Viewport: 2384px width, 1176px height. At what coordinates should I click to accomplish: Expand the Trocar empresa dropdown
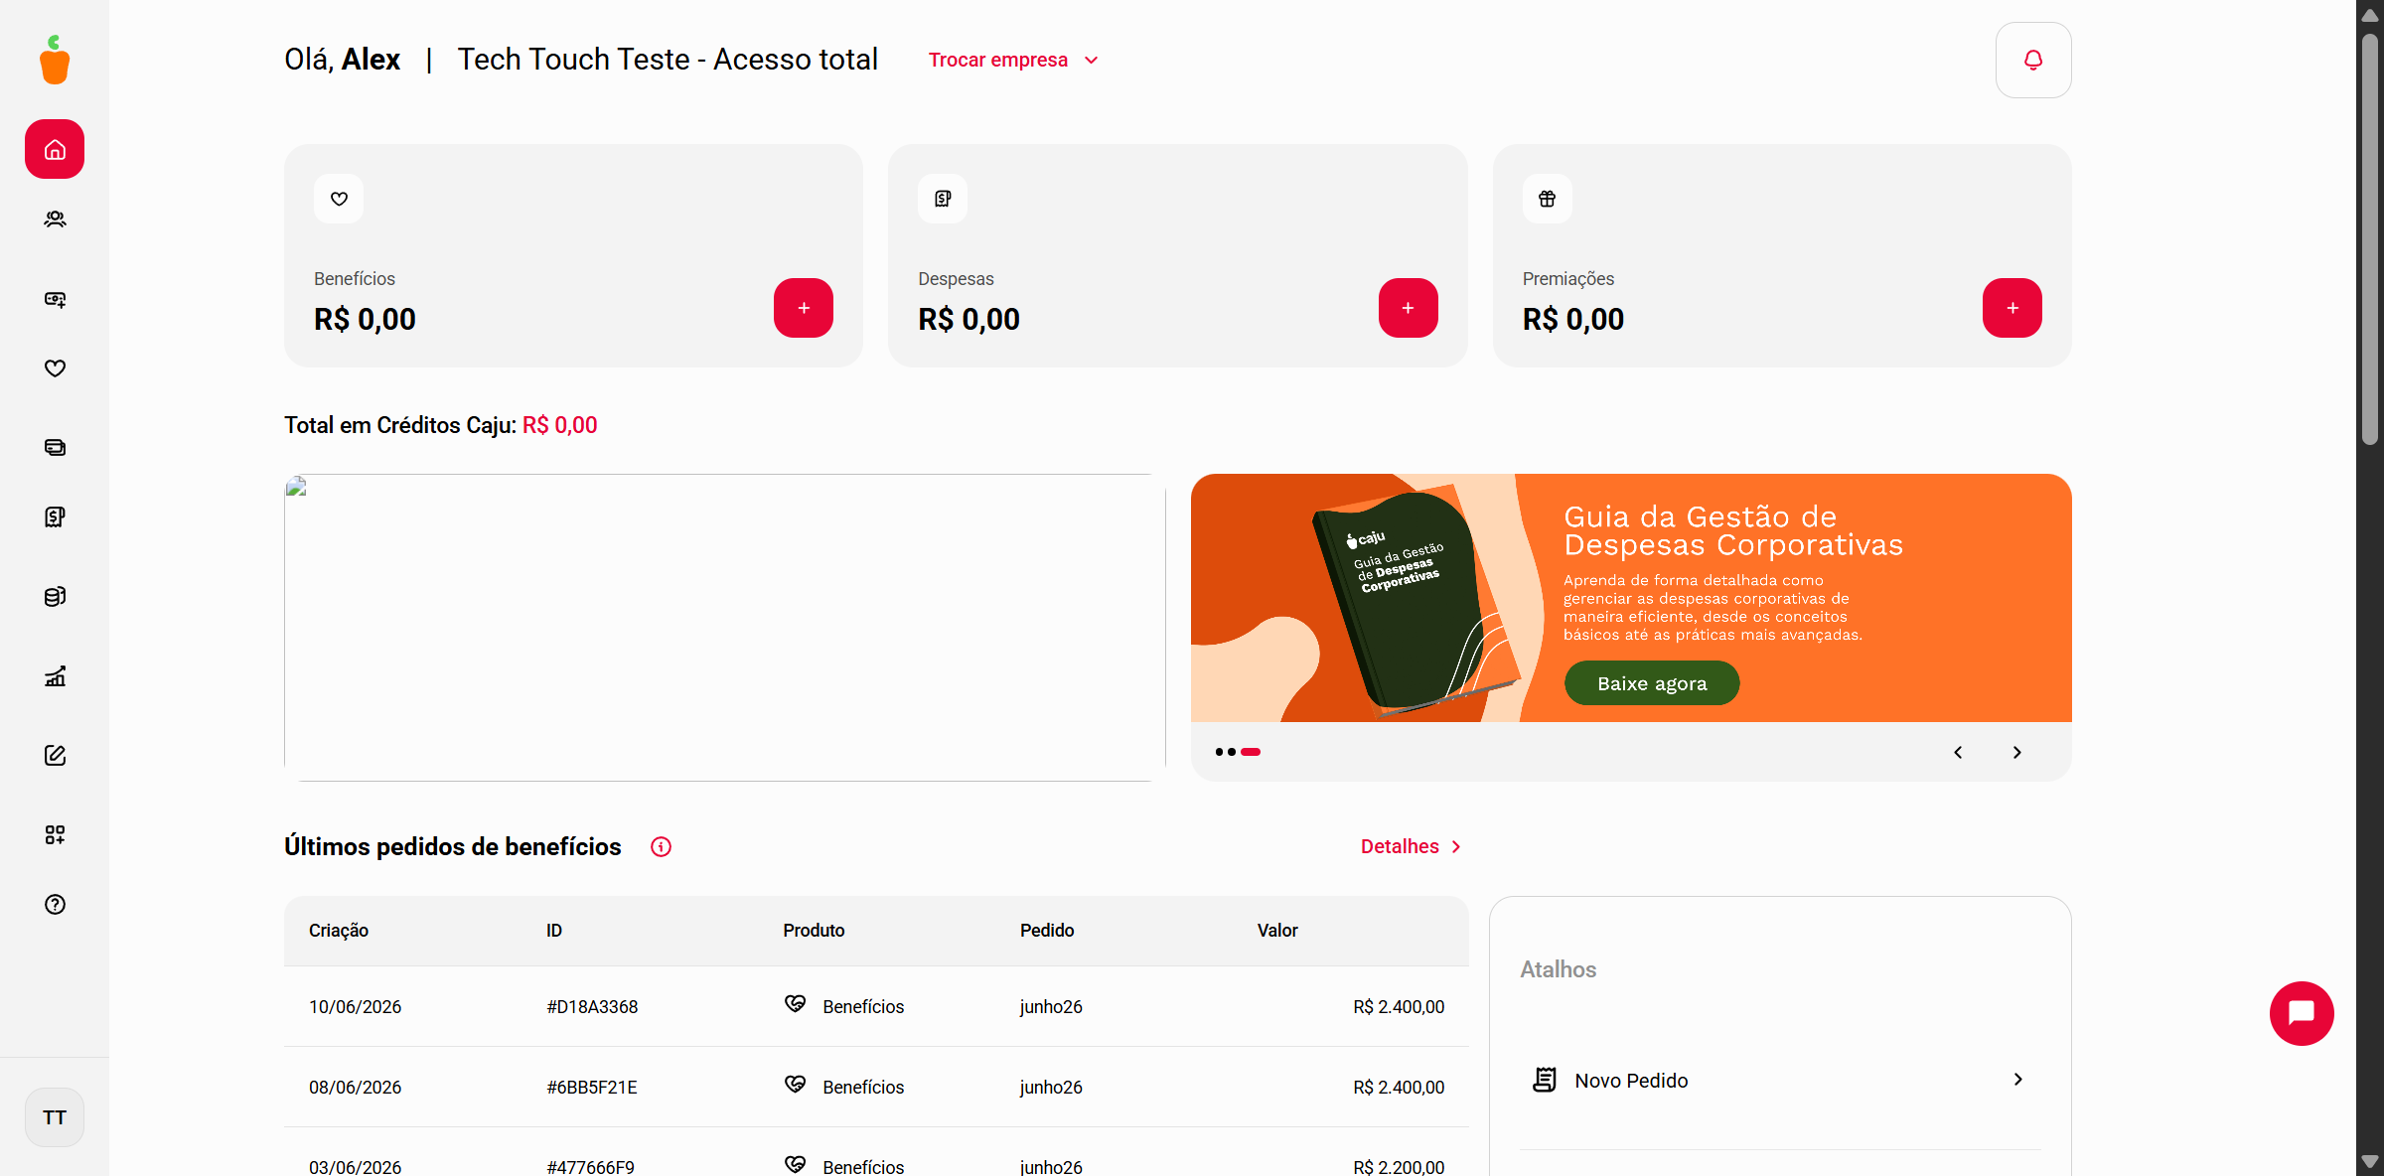[1013, 60]
